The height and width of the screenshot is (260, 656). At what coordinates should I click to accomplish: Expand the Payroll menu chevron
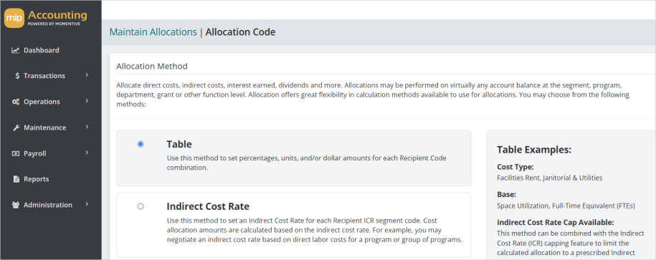coord(87,153)
